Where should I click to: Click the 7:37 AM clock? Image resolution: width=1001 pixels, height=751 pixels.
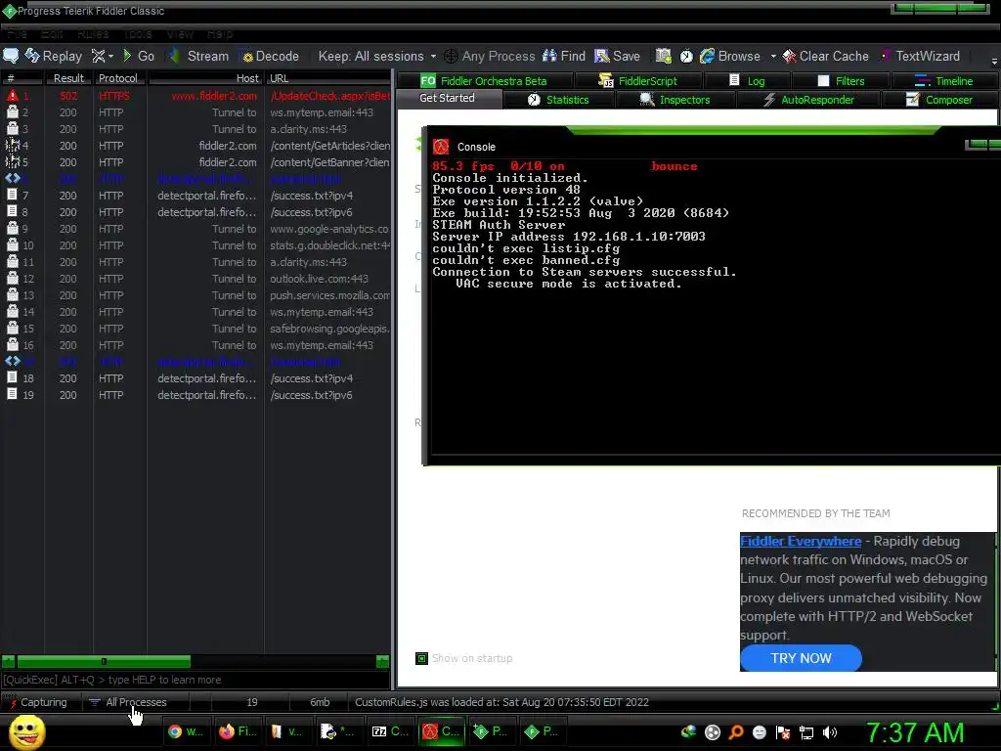point(915,733)
